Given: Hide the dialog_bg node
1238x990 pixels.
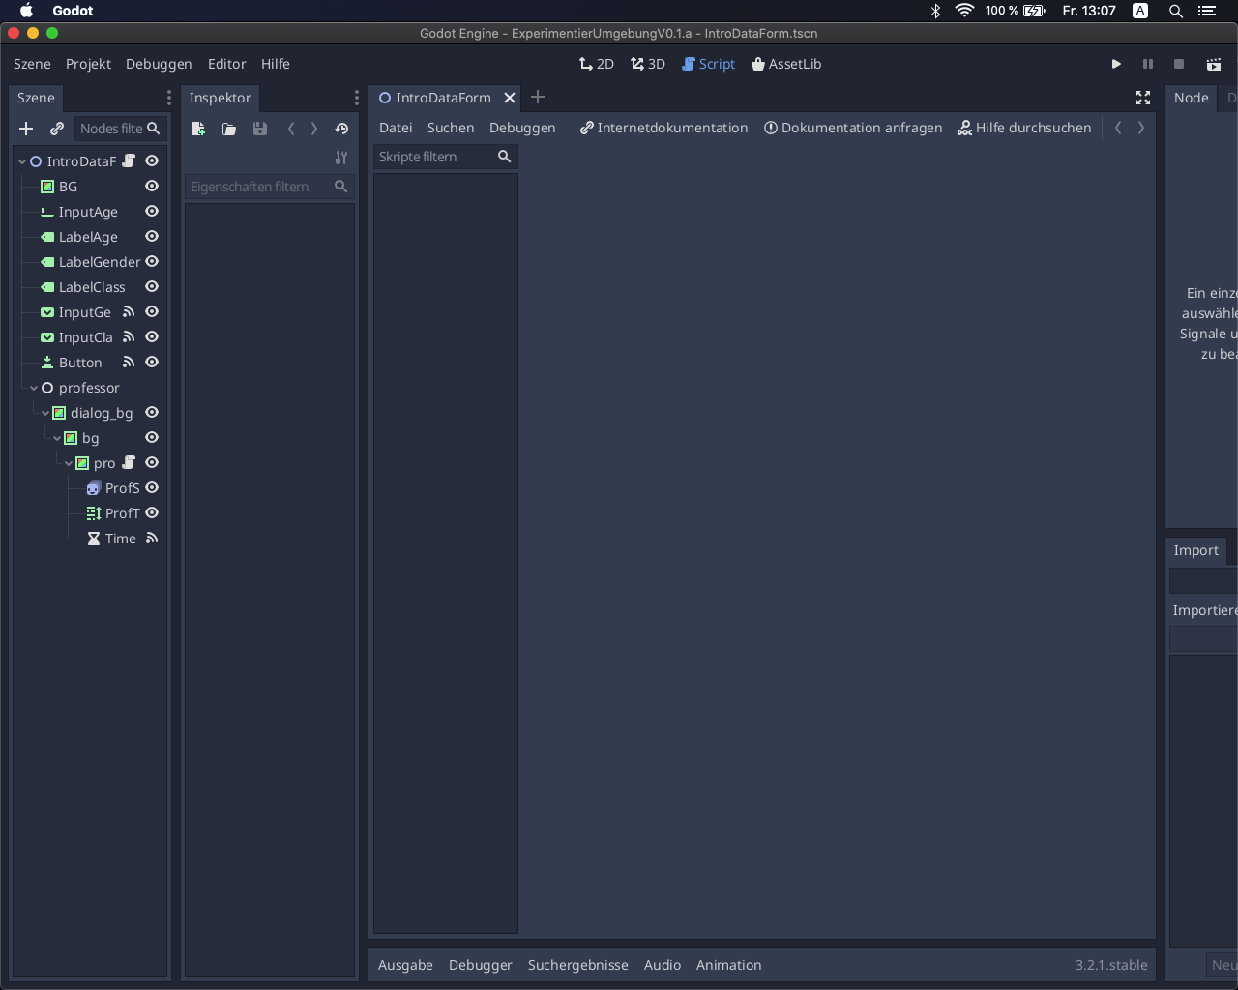Looking at the screenshot, I should (151, 412).
